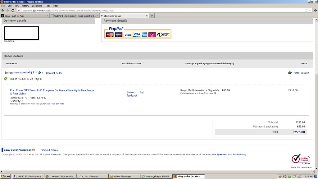
Task: Click the Windows Start button
Action: click(6, 176)
